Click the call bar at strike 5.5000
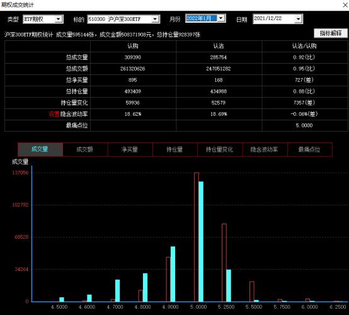349x315 pixels. pyautogui.click(x=252, y=292)
